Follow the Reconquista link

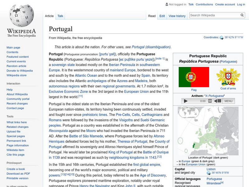pos(58,131)
